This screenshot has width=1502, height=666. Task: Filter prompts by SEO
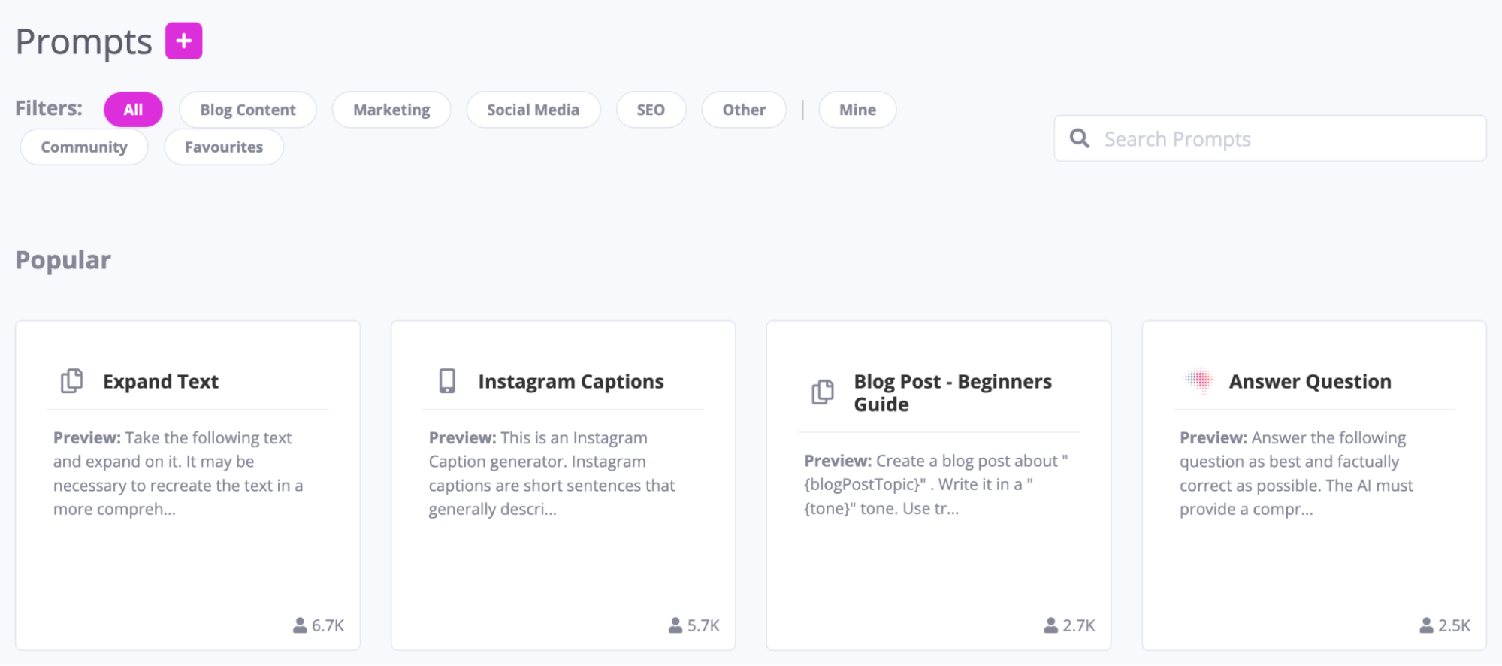pyautogui.click(x=651, y=109)
